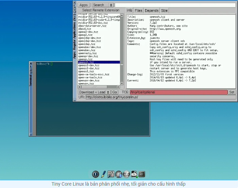Select openvpn-dev.tcz entry
Image resolution: width=238 pixels, height=188 pixels.
click(99, 81)
